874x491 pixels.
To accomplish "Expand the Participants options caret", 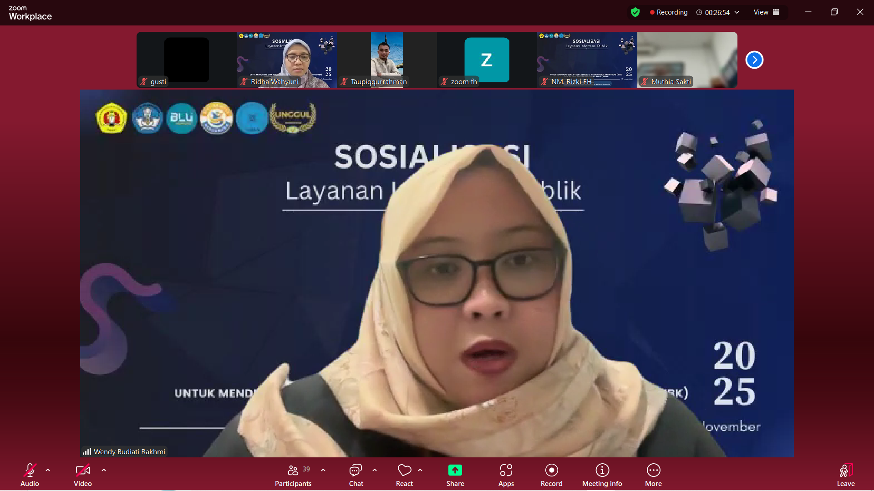I will click(x=323, y=470).
